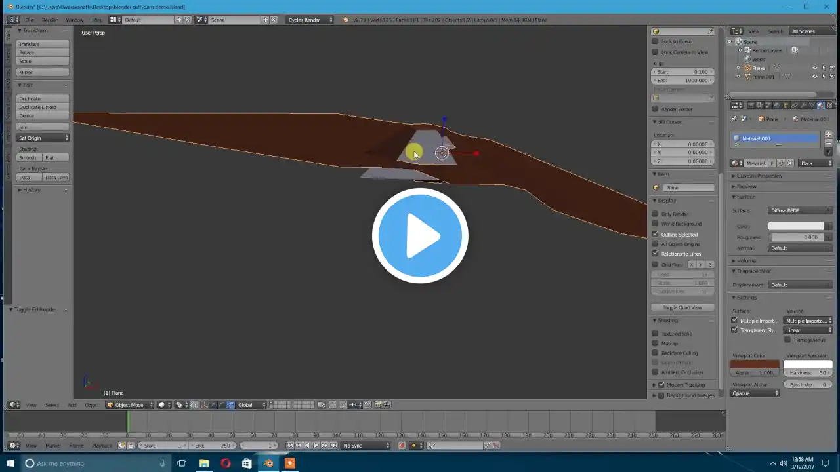Click the jump to first frame icon
840x472 pixels.
(x=289, y=446)
